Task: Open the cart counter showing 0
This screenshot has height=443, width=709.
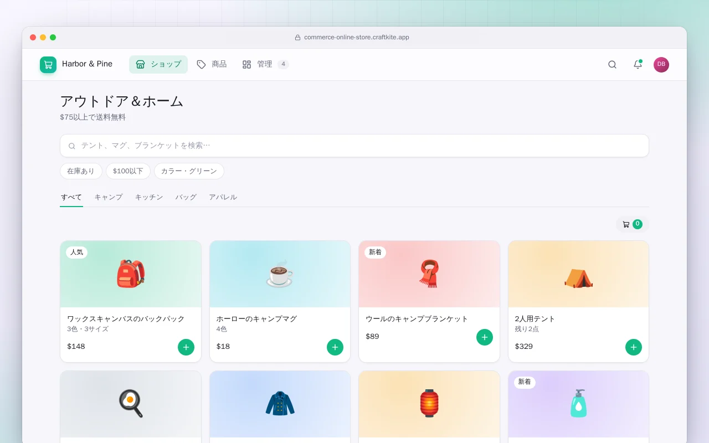Action: [632, 224]
